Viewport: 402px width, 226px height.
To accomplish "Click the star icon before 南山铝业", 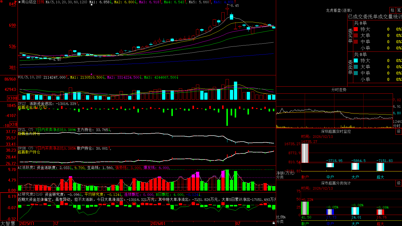I will point(19,2).
